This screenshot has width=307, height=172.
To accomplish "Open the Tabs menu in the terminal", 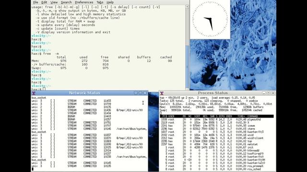I will 100,2.
